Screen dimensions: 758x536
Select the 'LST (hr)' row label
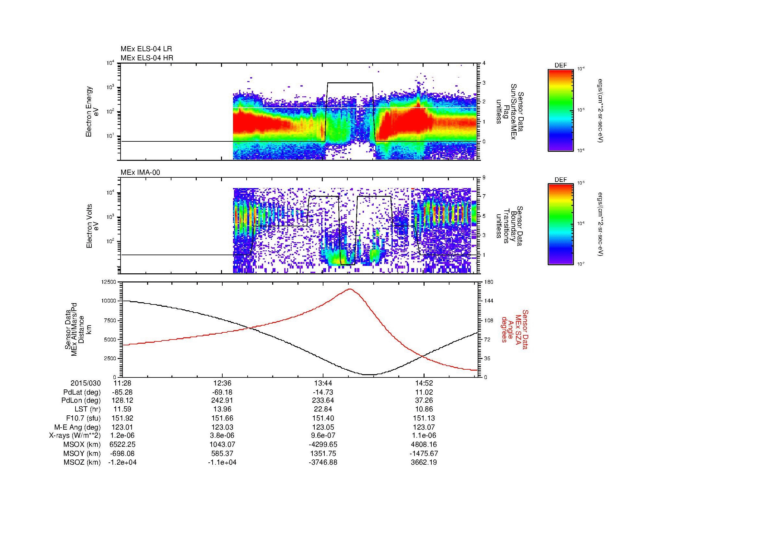coord(87,410)
